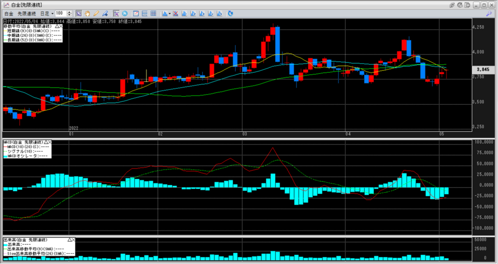The width and height of the screenshot is (498, 264).
Task: Click the chain link icon in title bar
Action: pyautogui.click(x=453, y=4)
